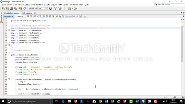Screen dimensions: 185x104
Task: Click Shift Line Left editor icon
Action: point(67,16)
